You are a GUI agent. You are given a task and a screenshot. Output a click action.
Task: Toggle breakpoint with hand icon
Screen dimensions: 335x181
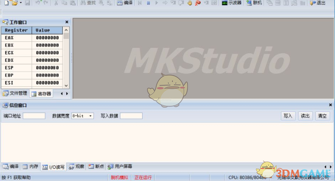click(x=189, y=3)
